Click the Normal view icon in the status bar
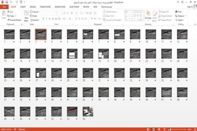This screenshot has height=131, width=197. (x=148, y=129)
